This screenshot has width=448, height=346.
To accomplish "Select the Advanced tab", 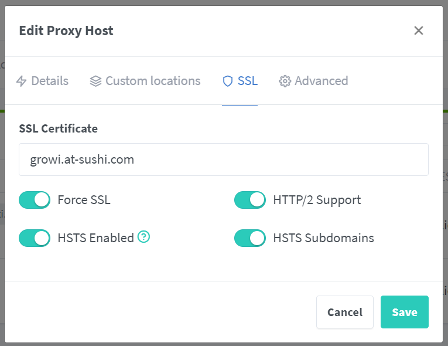I will (x=313, y=81).
